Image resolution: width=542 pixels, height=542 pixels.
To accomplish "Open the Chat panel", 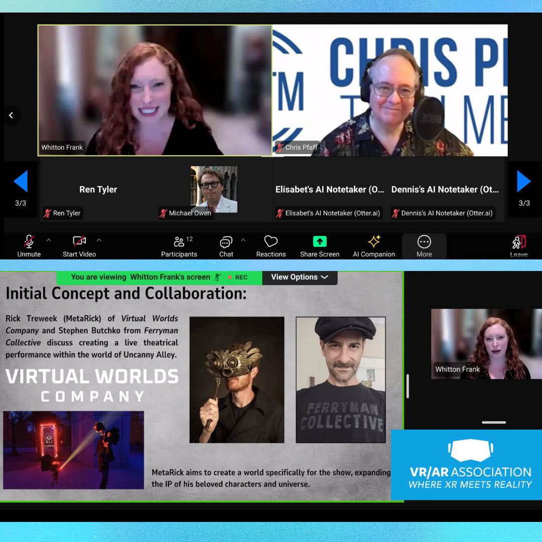I will [226, 246].
